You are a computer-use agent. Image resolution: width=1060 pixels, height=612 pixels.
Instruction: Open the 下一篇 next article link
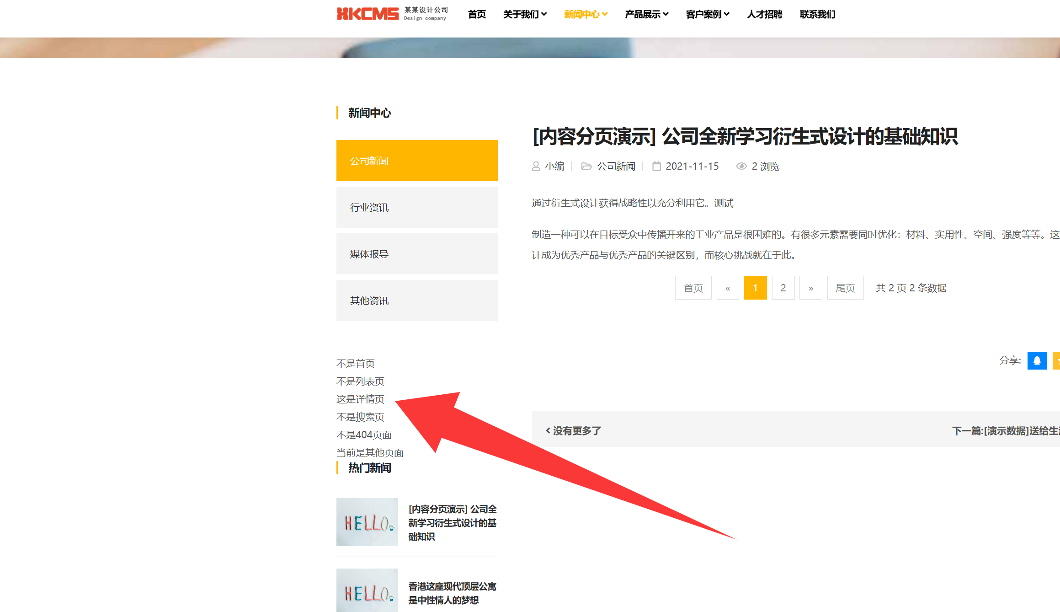(1006, 430)
